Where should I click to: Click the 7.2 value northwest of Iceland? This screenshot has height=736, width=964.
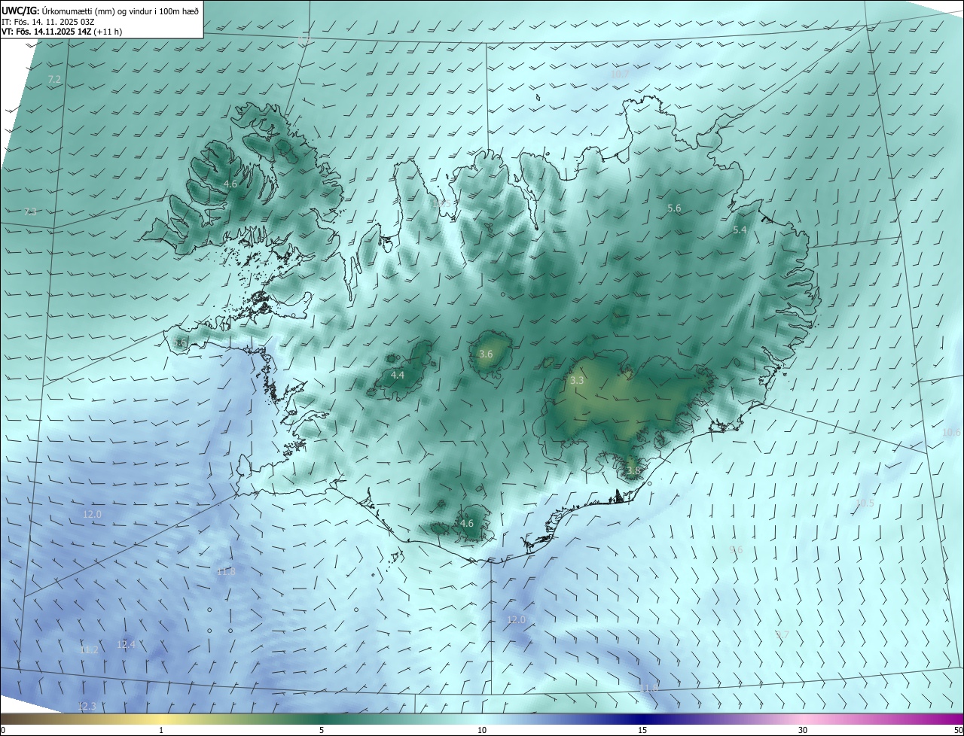(54, 79)
